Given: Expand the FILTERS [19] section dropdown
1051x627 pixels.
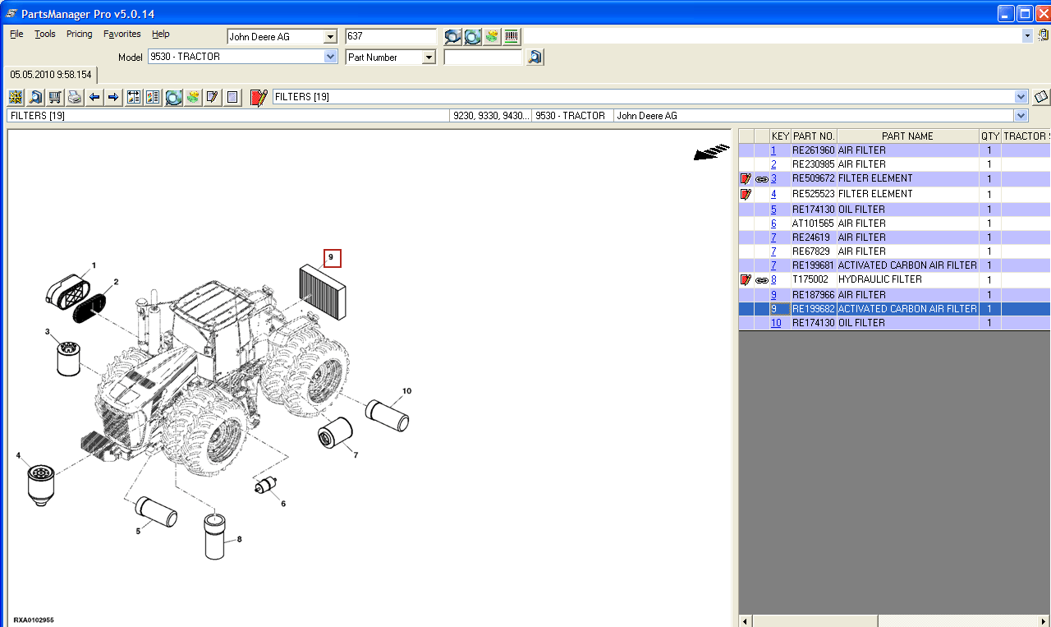Looking at the screenshot, I should [1021, 96].
